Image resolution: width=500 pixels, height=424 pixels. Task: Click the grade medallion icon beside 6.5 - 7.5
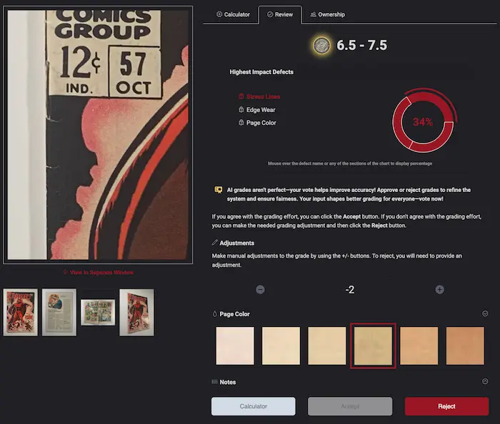tap(321, 46)
